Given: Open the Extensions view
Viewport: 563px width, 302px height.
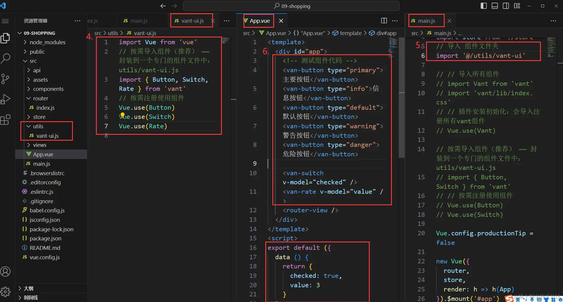Looking at the screenshot, I should click(6, 119).
